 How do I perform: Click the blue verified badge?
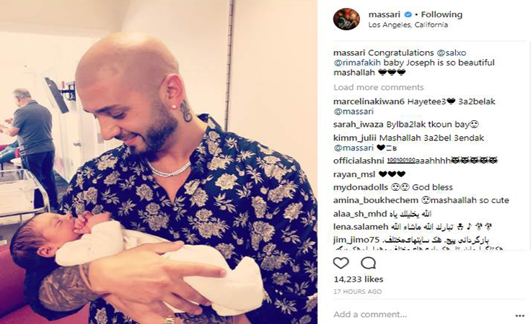click(408, 14)
